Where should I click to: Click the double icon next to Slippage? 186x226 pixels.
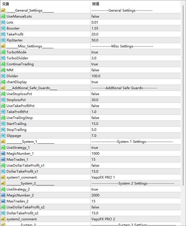click(x=3, y=136)
